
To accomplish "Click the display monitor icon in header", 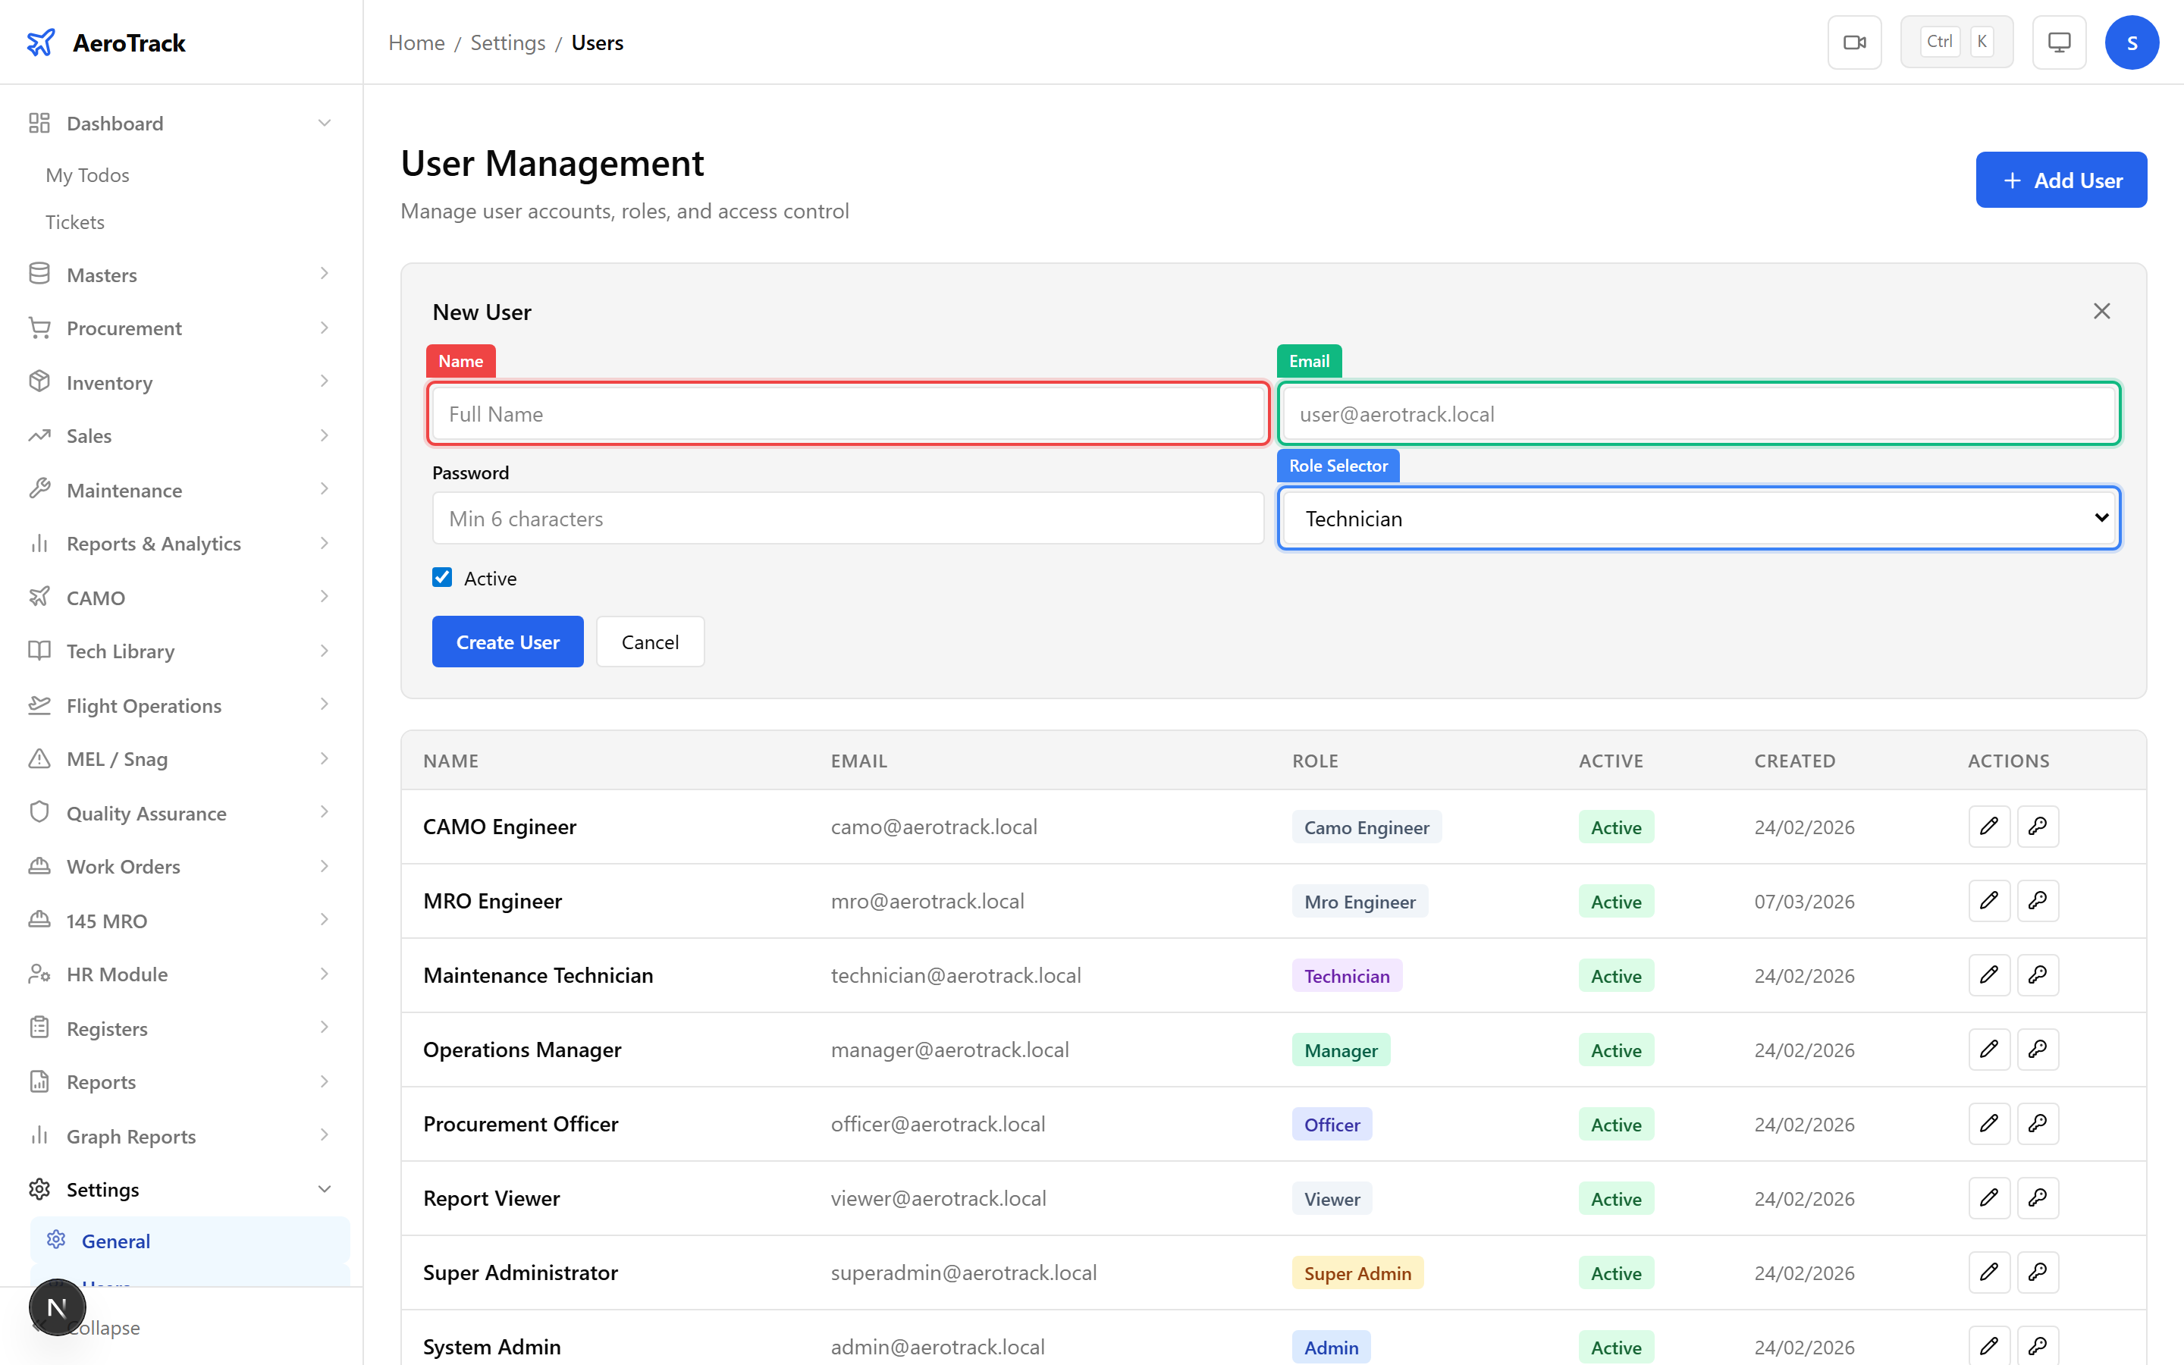I will coord(2059,42).
